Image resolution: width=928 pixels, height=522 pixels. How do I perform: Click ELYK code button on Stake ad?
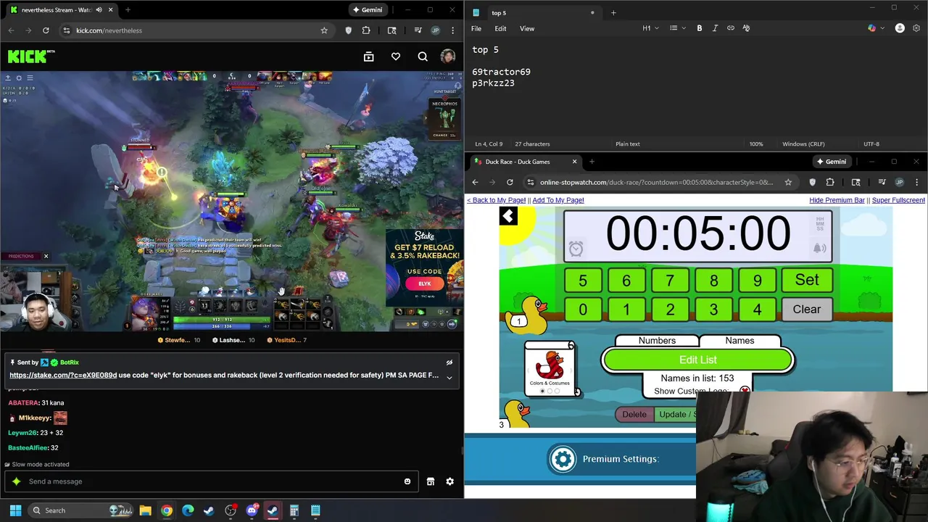425,283
